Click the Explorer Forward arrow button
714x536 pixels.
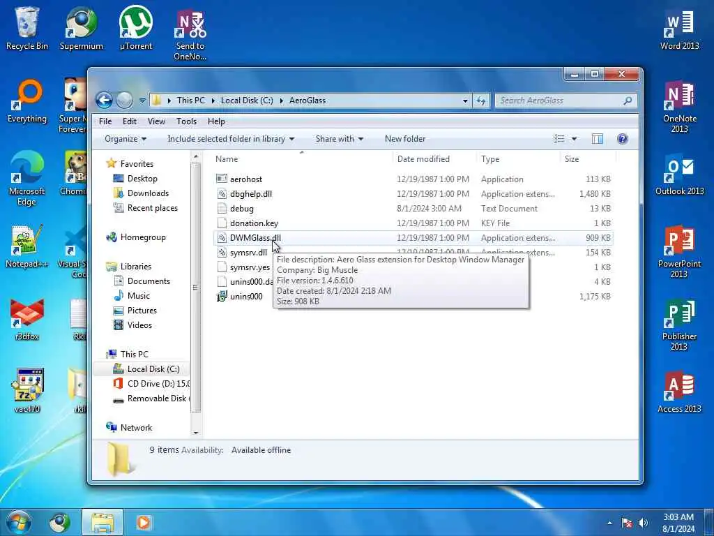[x=124, y=100]
